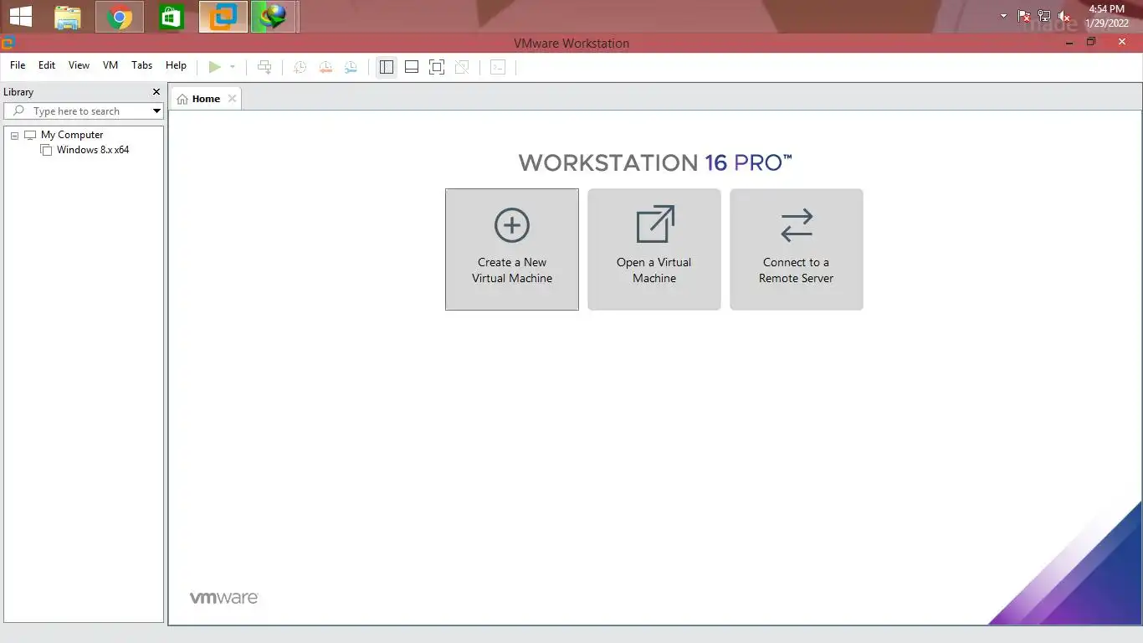Click the console view toolbar icon
The image size is (1143, 643).
498,67
